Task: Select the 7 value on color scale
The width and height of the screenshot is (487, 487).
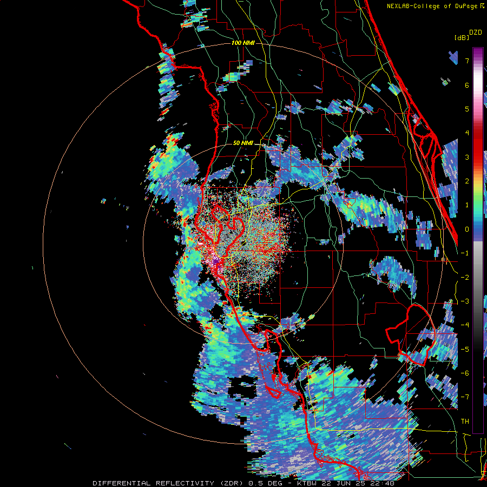Action: coord(467,61)
